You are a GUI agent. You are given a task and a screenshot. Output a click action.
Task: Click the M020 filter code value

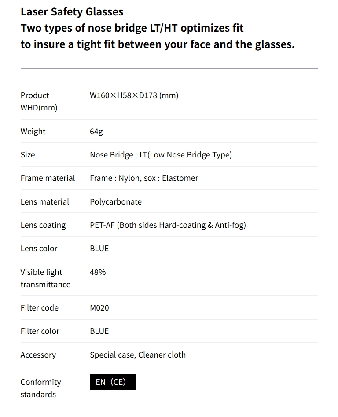(99, 307)
